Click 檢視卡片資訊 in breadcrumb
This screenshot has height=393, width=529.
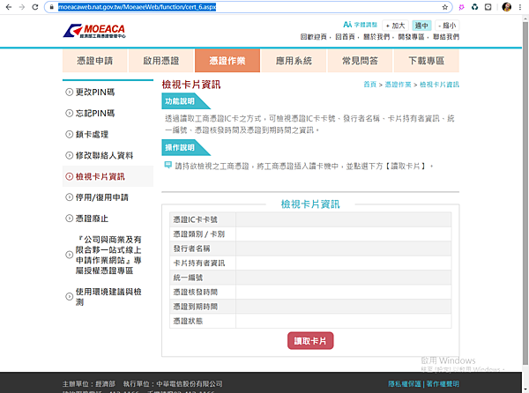coord(439,85)
